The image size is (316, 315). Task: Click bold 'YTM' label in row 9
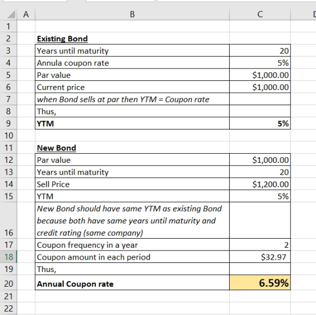(132, 123)
